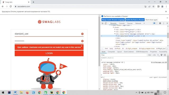Open the Computed pane tab
Viewport: 169px width, 95px height.
pos(111,52)
